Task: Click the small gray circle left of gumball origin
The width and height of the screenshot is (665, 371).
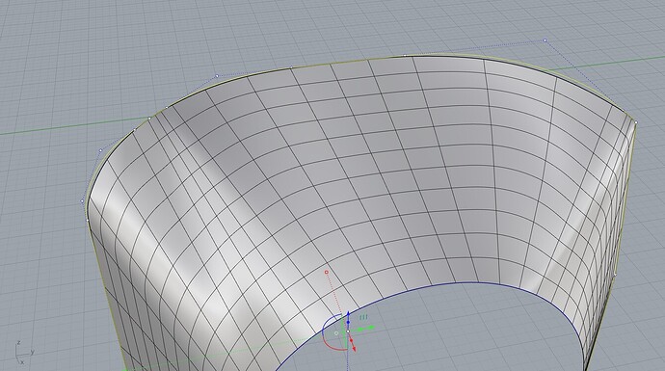Action: [336, 333]
